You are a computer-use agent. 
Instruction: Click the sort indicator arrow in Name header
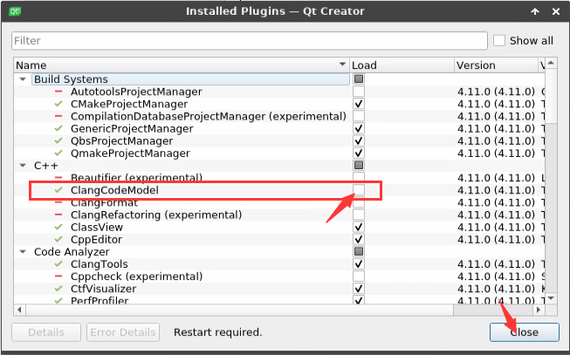342,65
